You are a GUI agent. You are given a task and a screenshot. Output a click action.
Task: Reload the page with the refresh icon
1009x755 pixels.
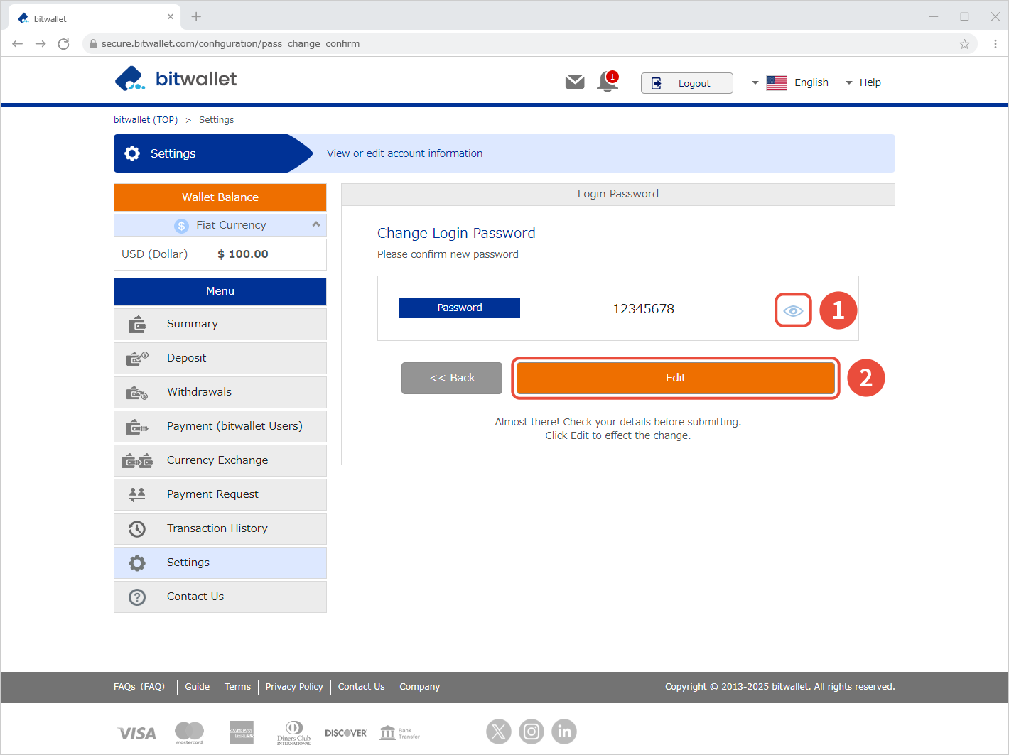click(x=63, y=44)
